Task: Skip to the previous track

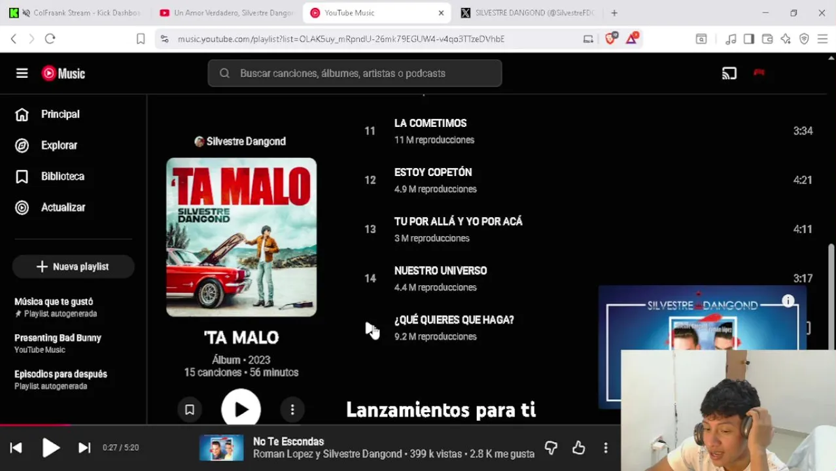Action: 16,447
